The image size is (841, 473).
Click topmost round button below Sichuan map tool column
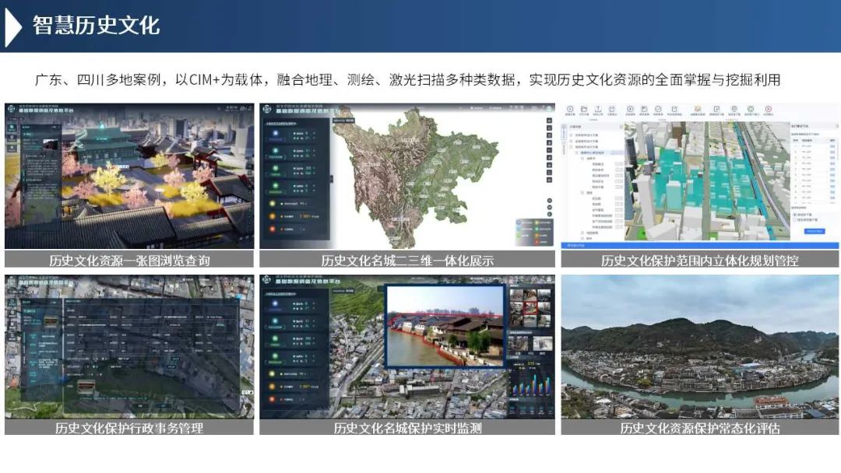tap(550, 201)
